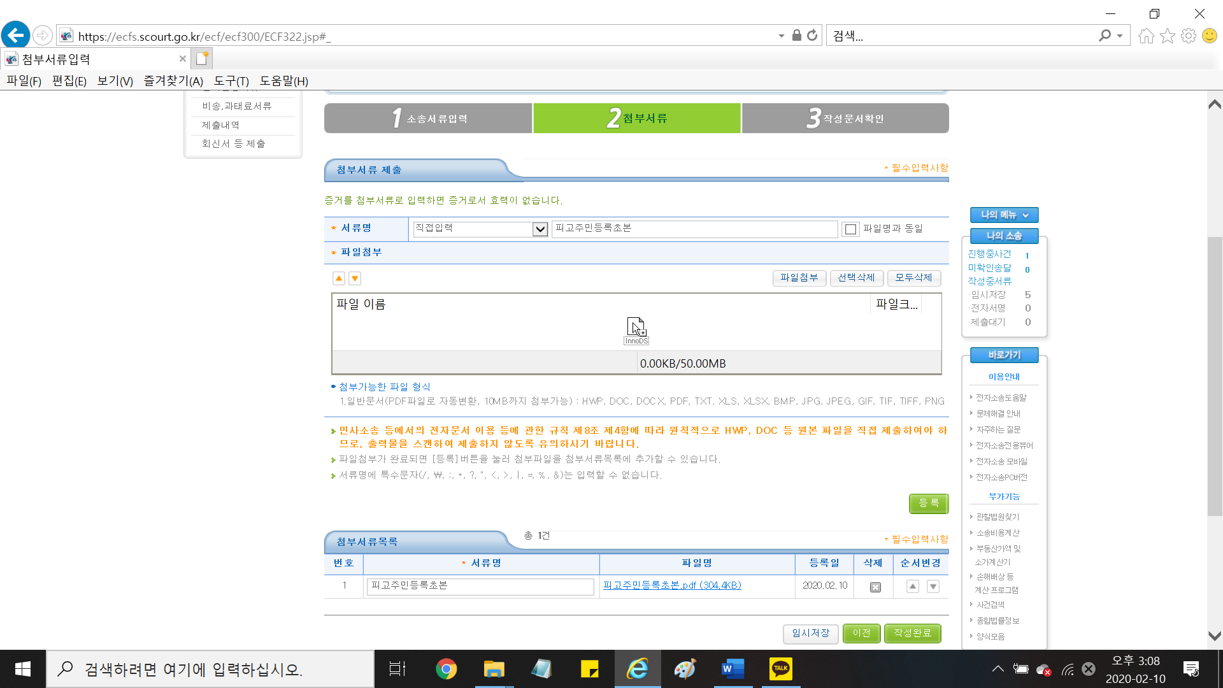Click the vertical page scrollbar thumb
Viewport: 1223px width, 688px height.
coord(1214,376)
